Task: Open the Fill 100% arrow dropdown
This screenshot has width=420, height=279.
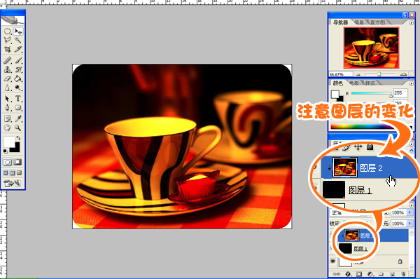Action: [409, 224]
